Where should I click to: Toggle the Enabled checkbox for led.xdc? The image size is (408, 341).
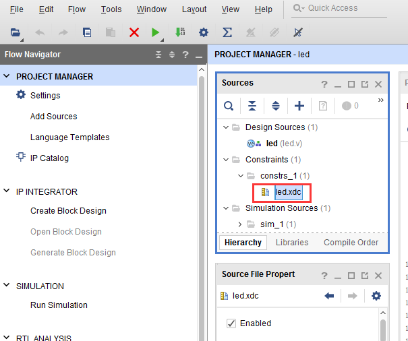[x=231, y=323]
